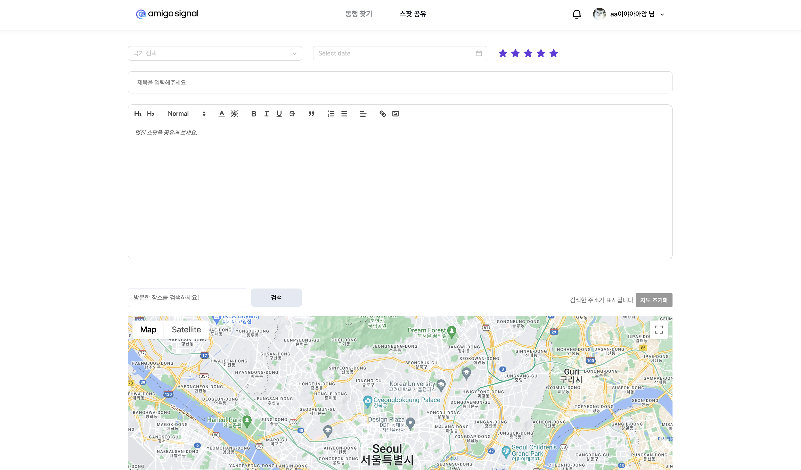Open the notification bell
The width and height of the screenshot is (801, 470).
577,14
